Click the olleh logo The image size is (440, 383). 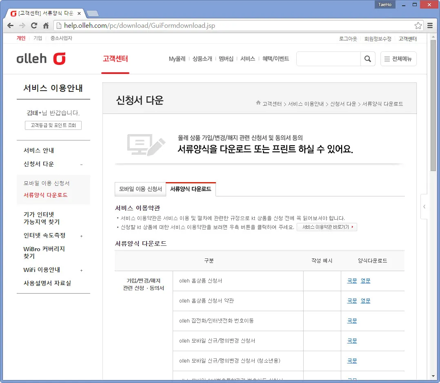41,58
